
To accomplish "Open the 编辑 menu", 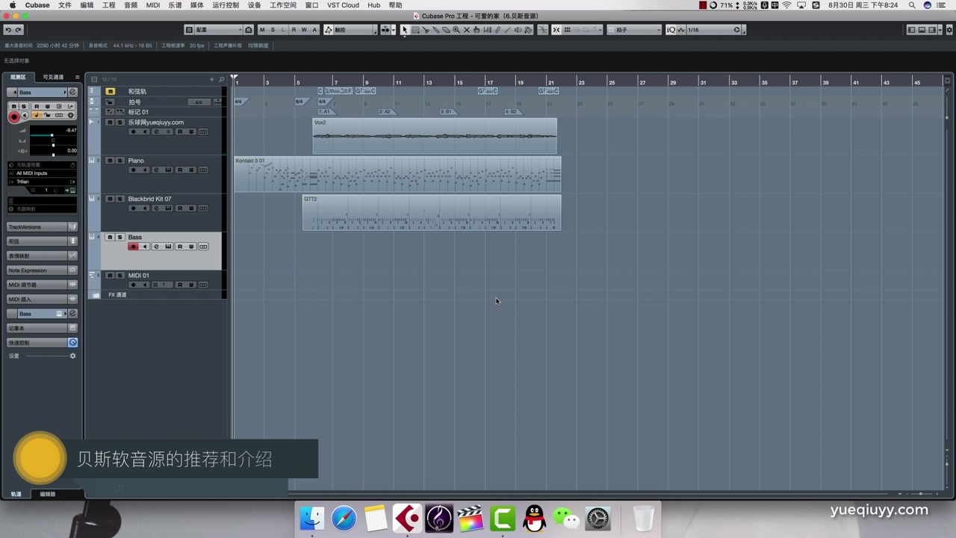I will click(x=87, y=5).
